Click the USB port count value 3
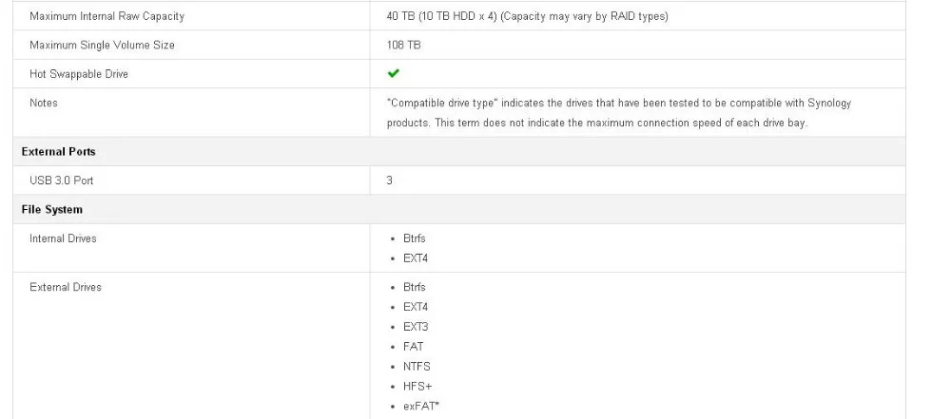Viewport: 951px width, 419px height. 389,181
